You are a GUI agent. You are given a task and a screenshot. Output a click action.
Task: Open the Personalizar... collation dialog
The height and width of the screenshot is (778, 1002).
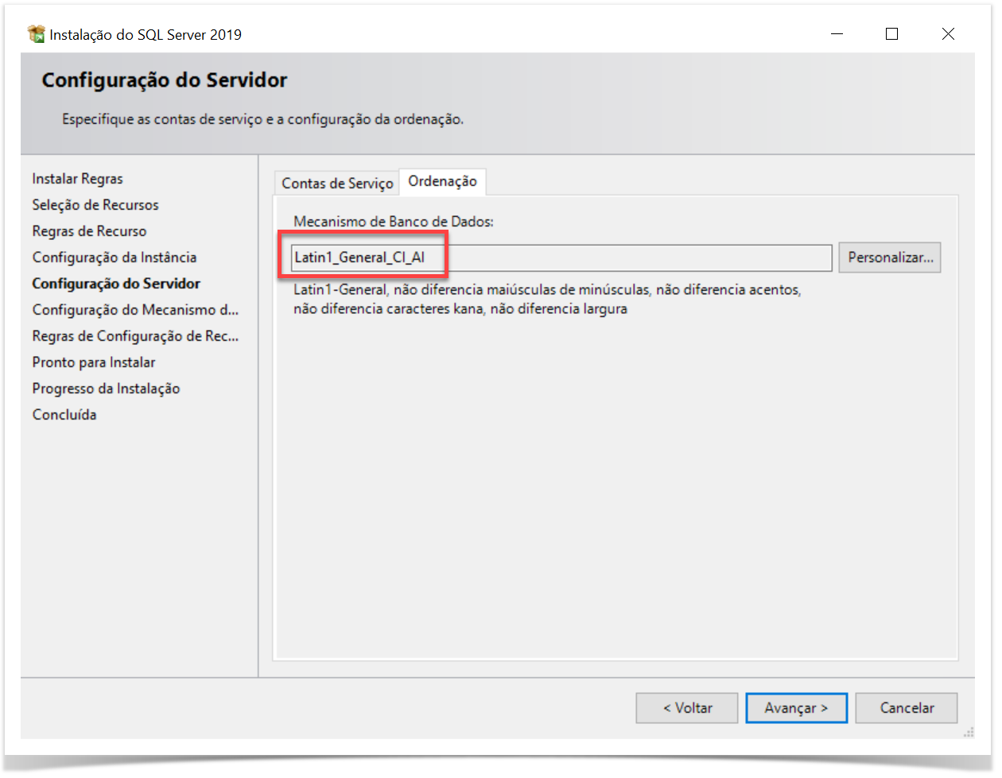(x=890, y=257)
